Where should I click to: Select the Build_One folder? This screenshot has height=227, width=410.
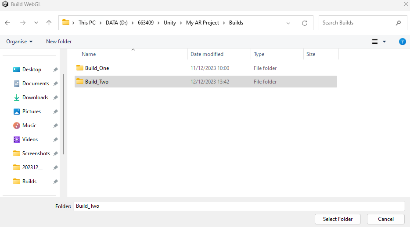[97, 68]
